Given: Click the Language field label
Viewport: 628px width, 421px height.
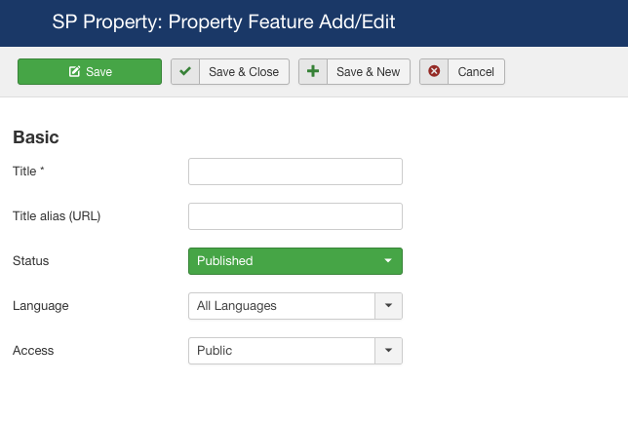Looking at the screenshot, I should point(40,306).
